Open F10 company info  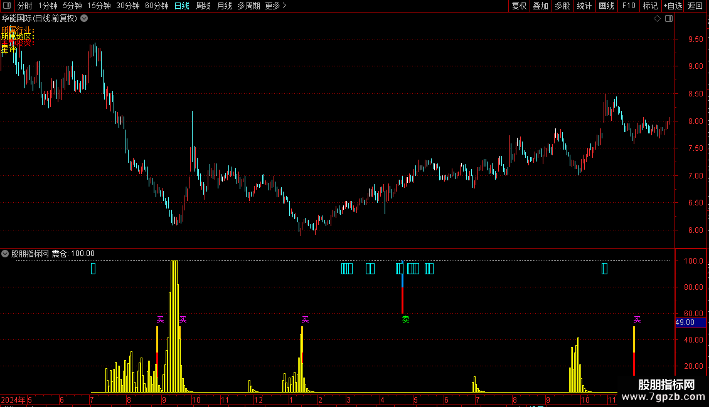tap(629, 6)
